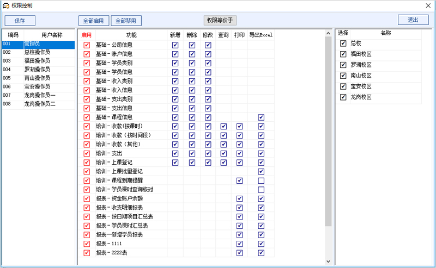
Task: Click the 保存 button
Action: coord(20,21)
